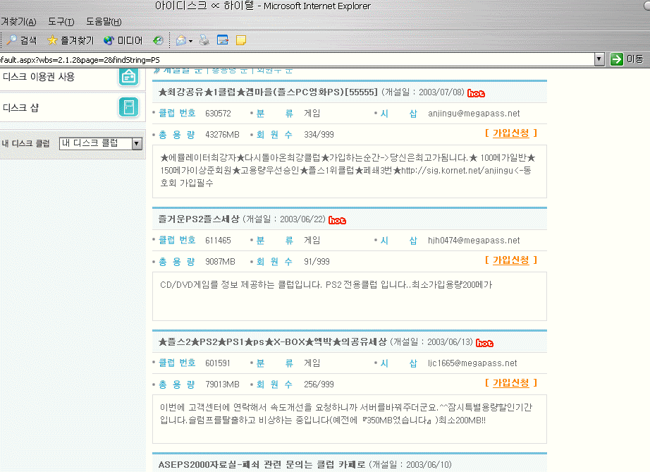Click the Edit page toolbar icon
Screen dimensions: 650x472
pyautogui.click(x=223, y=40)
